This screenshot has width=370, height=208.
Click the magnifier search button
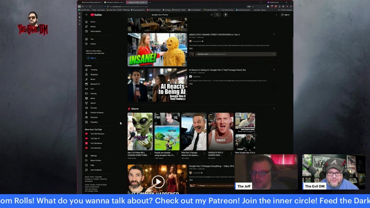click(217, 15)
